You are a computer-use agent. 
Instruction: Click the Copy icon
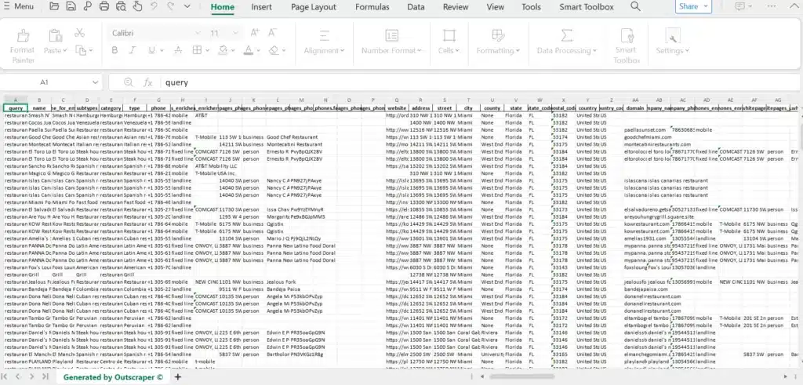point(81,50)
